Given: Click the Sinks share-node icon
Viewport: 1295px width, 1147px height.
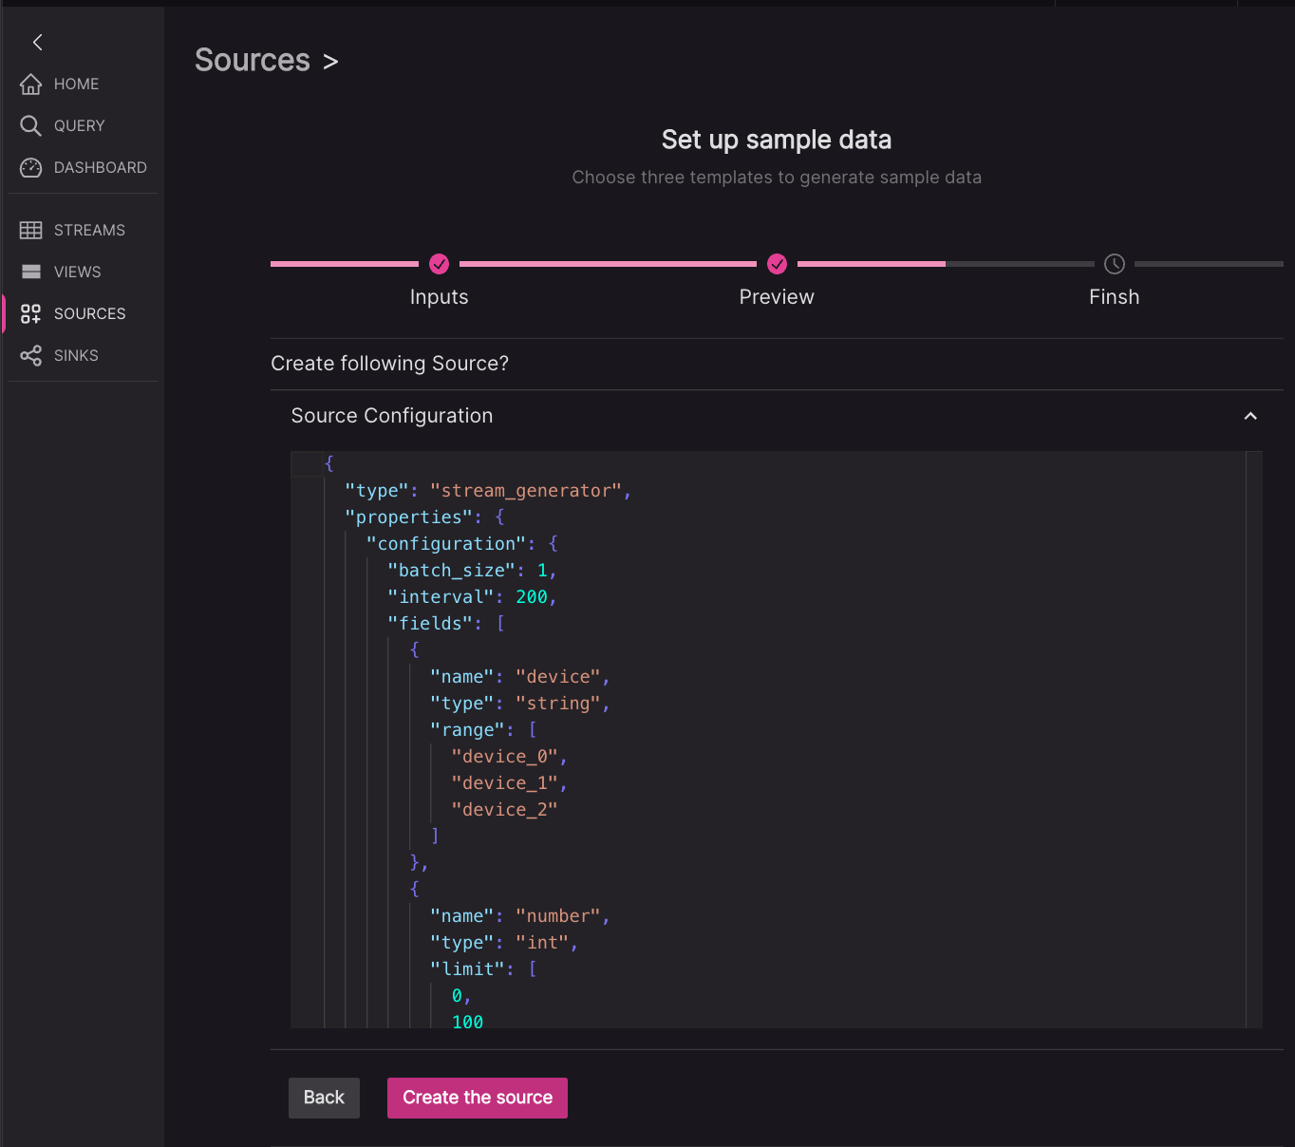Looking at the screenshot, I should 31,356.
